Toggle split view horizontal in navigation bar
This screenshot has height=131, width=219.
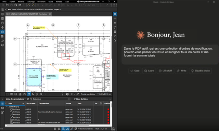[16, 94]
